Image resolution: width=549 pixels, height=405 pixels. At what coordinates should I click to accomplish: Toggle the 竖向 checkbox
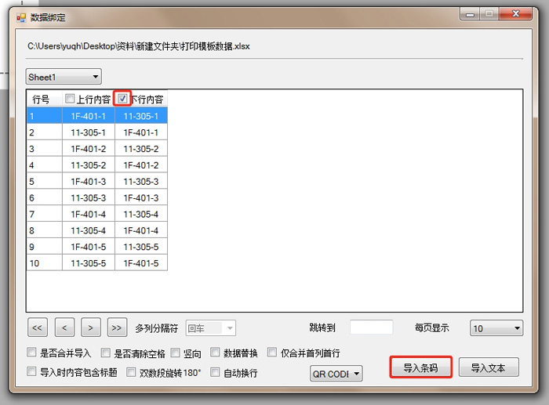[x=175, y=353]
